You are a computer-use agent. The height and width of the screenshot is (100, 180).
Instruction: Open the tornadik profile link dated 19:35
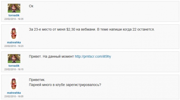coord(14,15)
